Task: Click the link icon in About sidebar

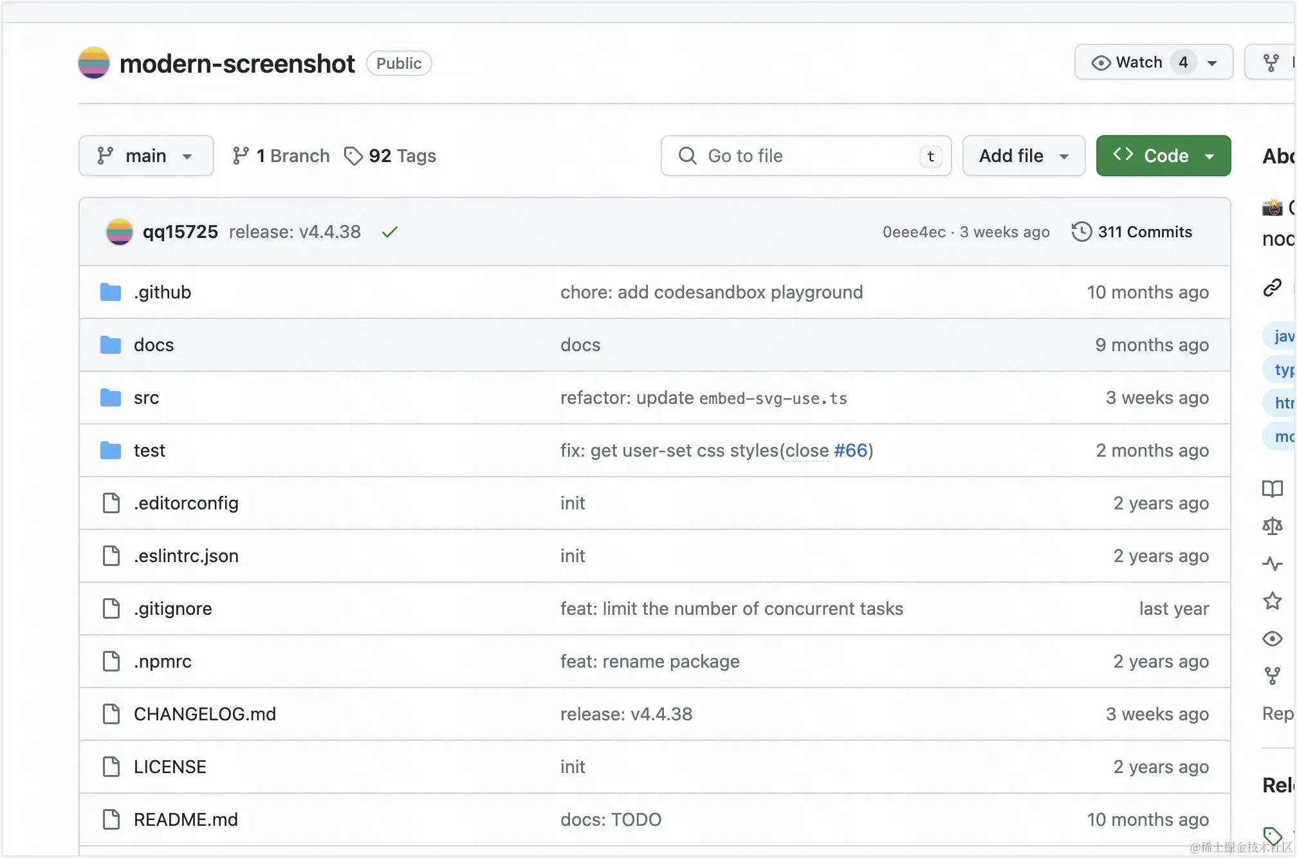Action: coord(1272,288)
